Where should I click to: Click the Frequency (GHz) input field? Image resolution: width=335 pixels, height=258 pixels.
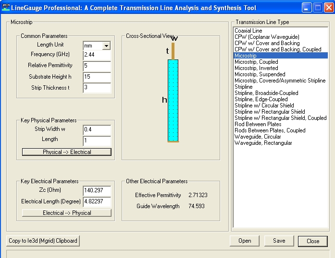pos(97,55)
